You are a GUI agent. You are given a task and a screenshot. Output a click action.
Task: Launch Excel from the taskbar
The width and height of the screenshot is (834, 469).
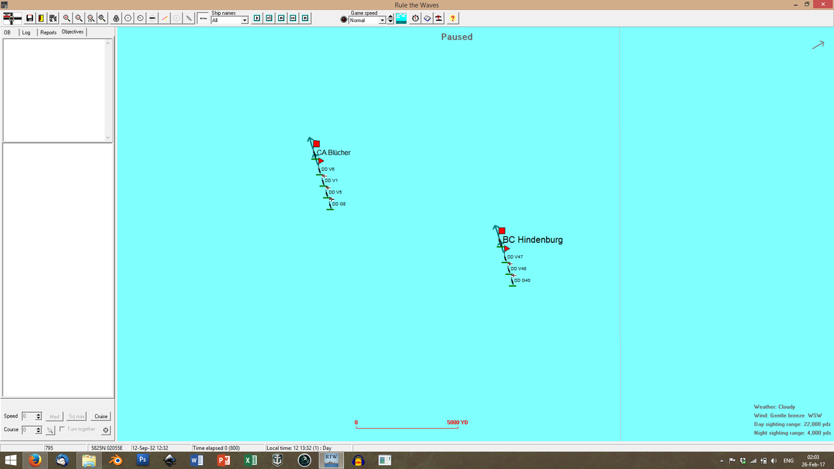(x=250, y=460)
